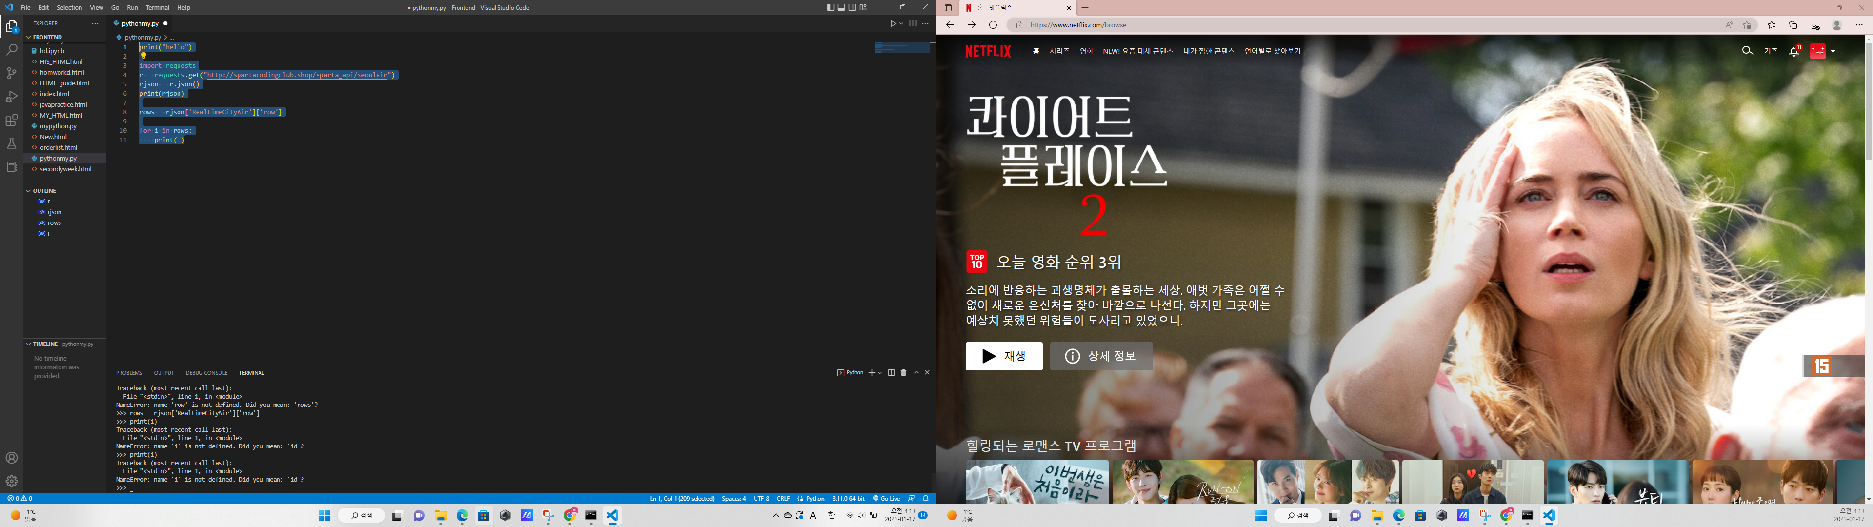Go back in the Edge browser
1873x527 pixels.
pos(950,25)
